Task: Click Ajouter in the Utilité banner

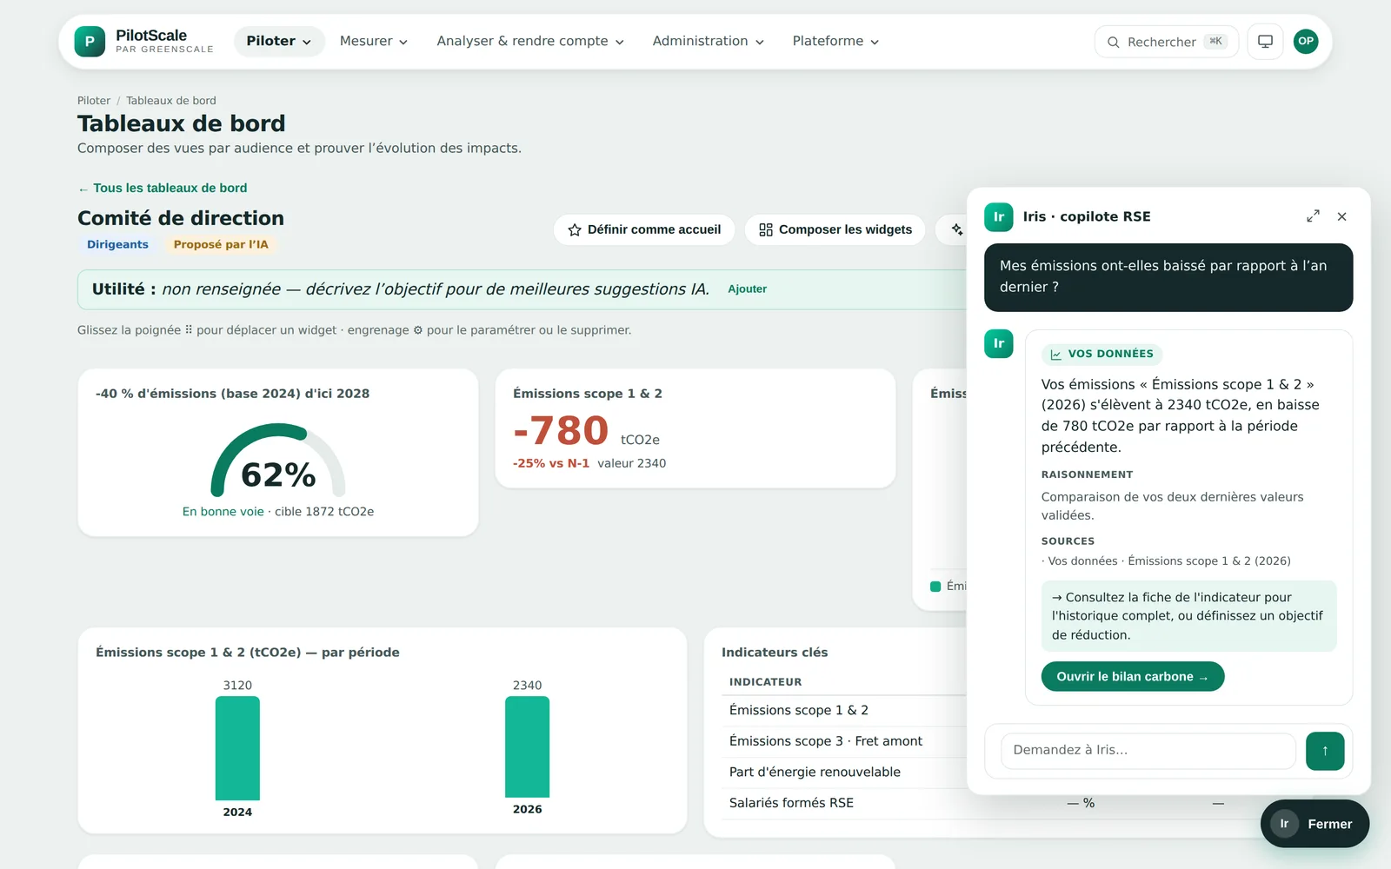Action: click(x=748, y=289)
